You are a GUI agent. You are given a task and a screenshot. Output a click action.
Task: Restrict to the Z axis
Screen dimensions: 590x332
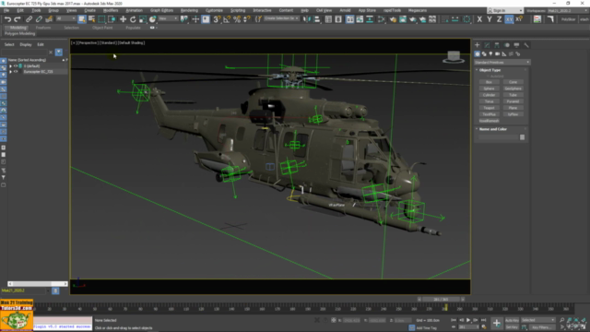click(x=499, y=19)
